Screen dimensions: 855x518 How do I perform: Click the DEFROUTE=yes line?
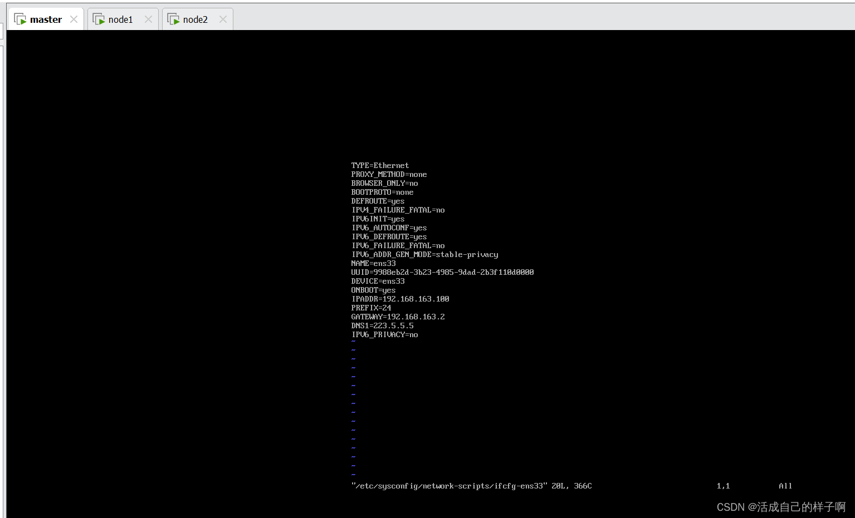coord(378,201)
